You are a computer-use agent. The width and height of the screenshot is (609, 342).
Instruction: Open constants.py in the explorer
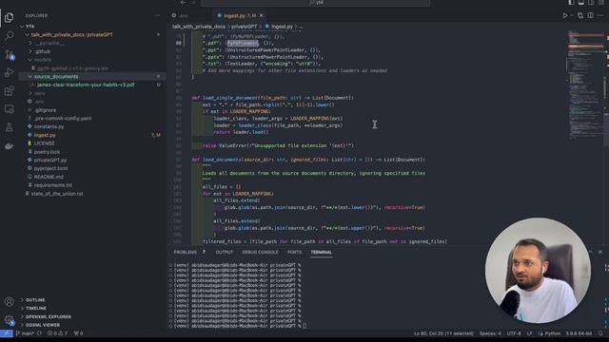pyautogui.click(x=49, y=126)
